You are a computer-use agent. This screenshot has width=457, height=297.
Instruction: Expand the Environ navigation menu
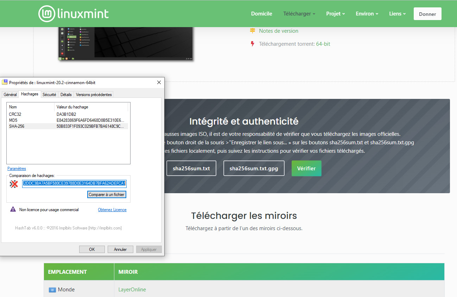[x=367, y=14]
